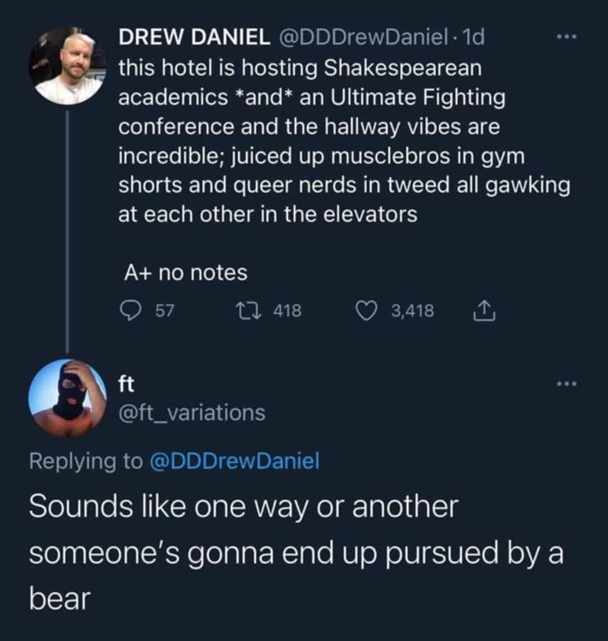Click the 3,418 likes count

[x=413, y=311]
